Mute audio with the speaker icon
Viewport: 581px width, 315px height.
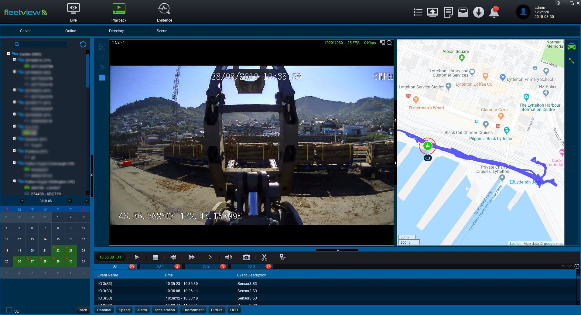click(228, 257)
